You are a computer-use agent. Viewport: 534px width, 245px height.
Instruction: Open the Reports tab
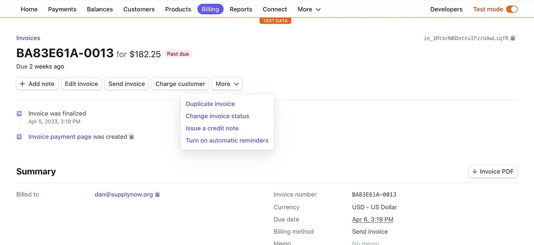pos(241,9)
